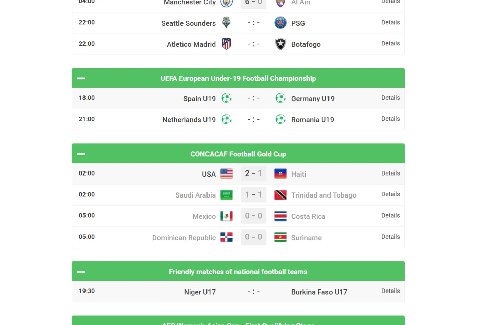This screenshot has height=325, width=487.
Task: Click the USA vs Haiti 2-1 score
Action: pos(253,173)
